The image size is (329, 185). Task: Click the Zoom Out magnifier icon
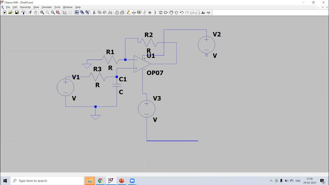click(x=53, y=13)
